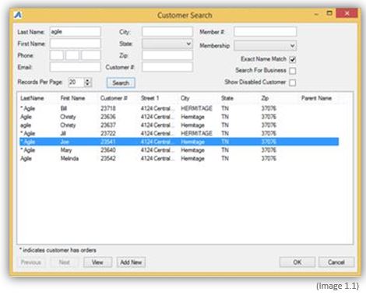Screen dimensions: 366x295
Task: Click the Next page button
Action: pyautogui.click(x=64, y=262)
